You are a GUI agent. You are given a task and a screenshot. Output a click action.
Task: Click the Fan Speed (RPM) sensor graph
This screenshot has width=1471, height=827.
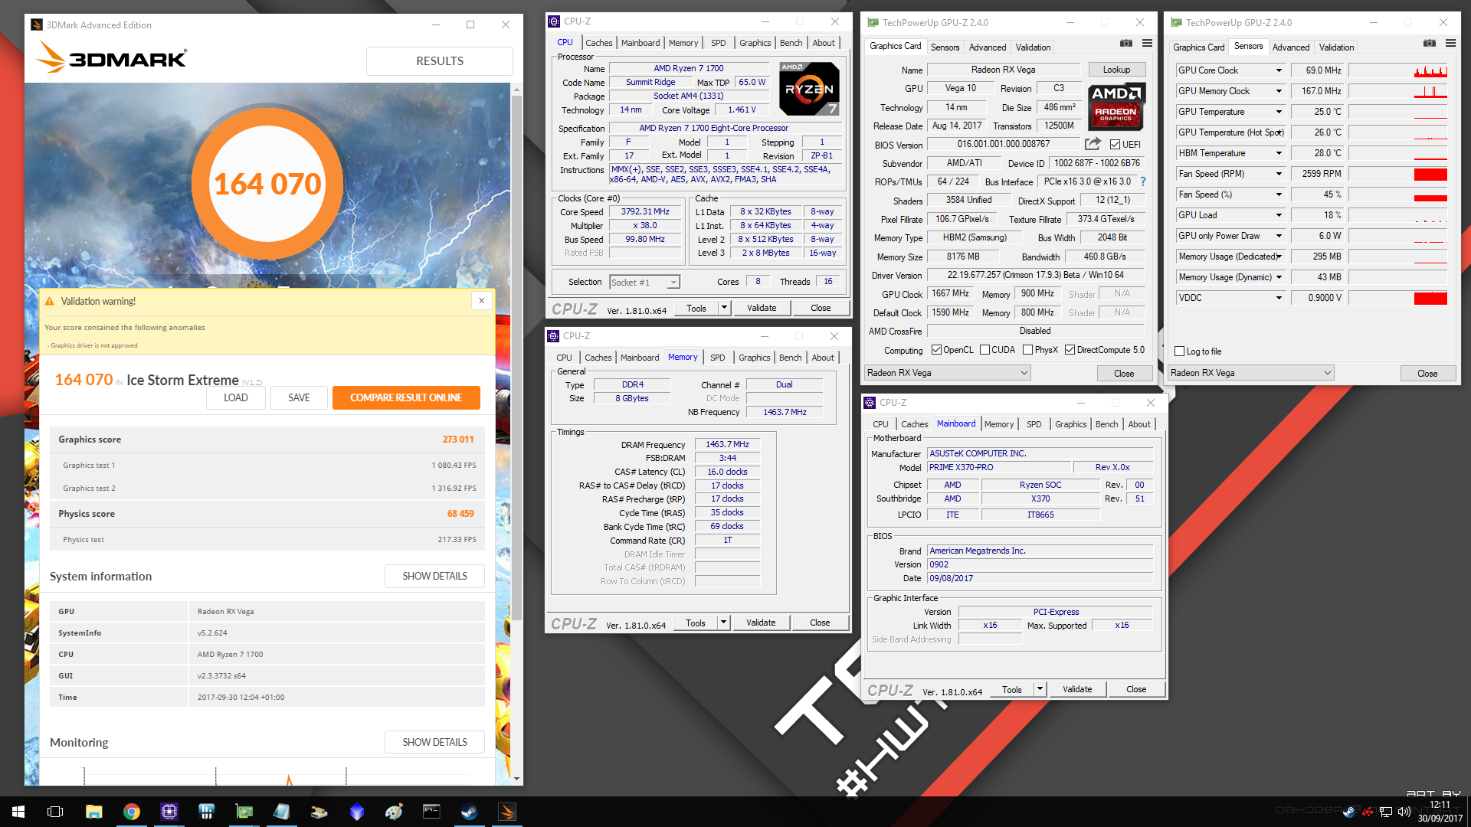(x=1398, y=174)
